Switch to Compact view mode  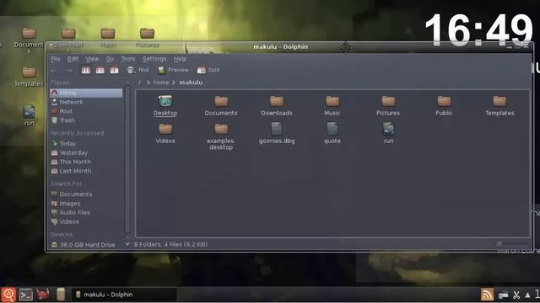[100, 70]
